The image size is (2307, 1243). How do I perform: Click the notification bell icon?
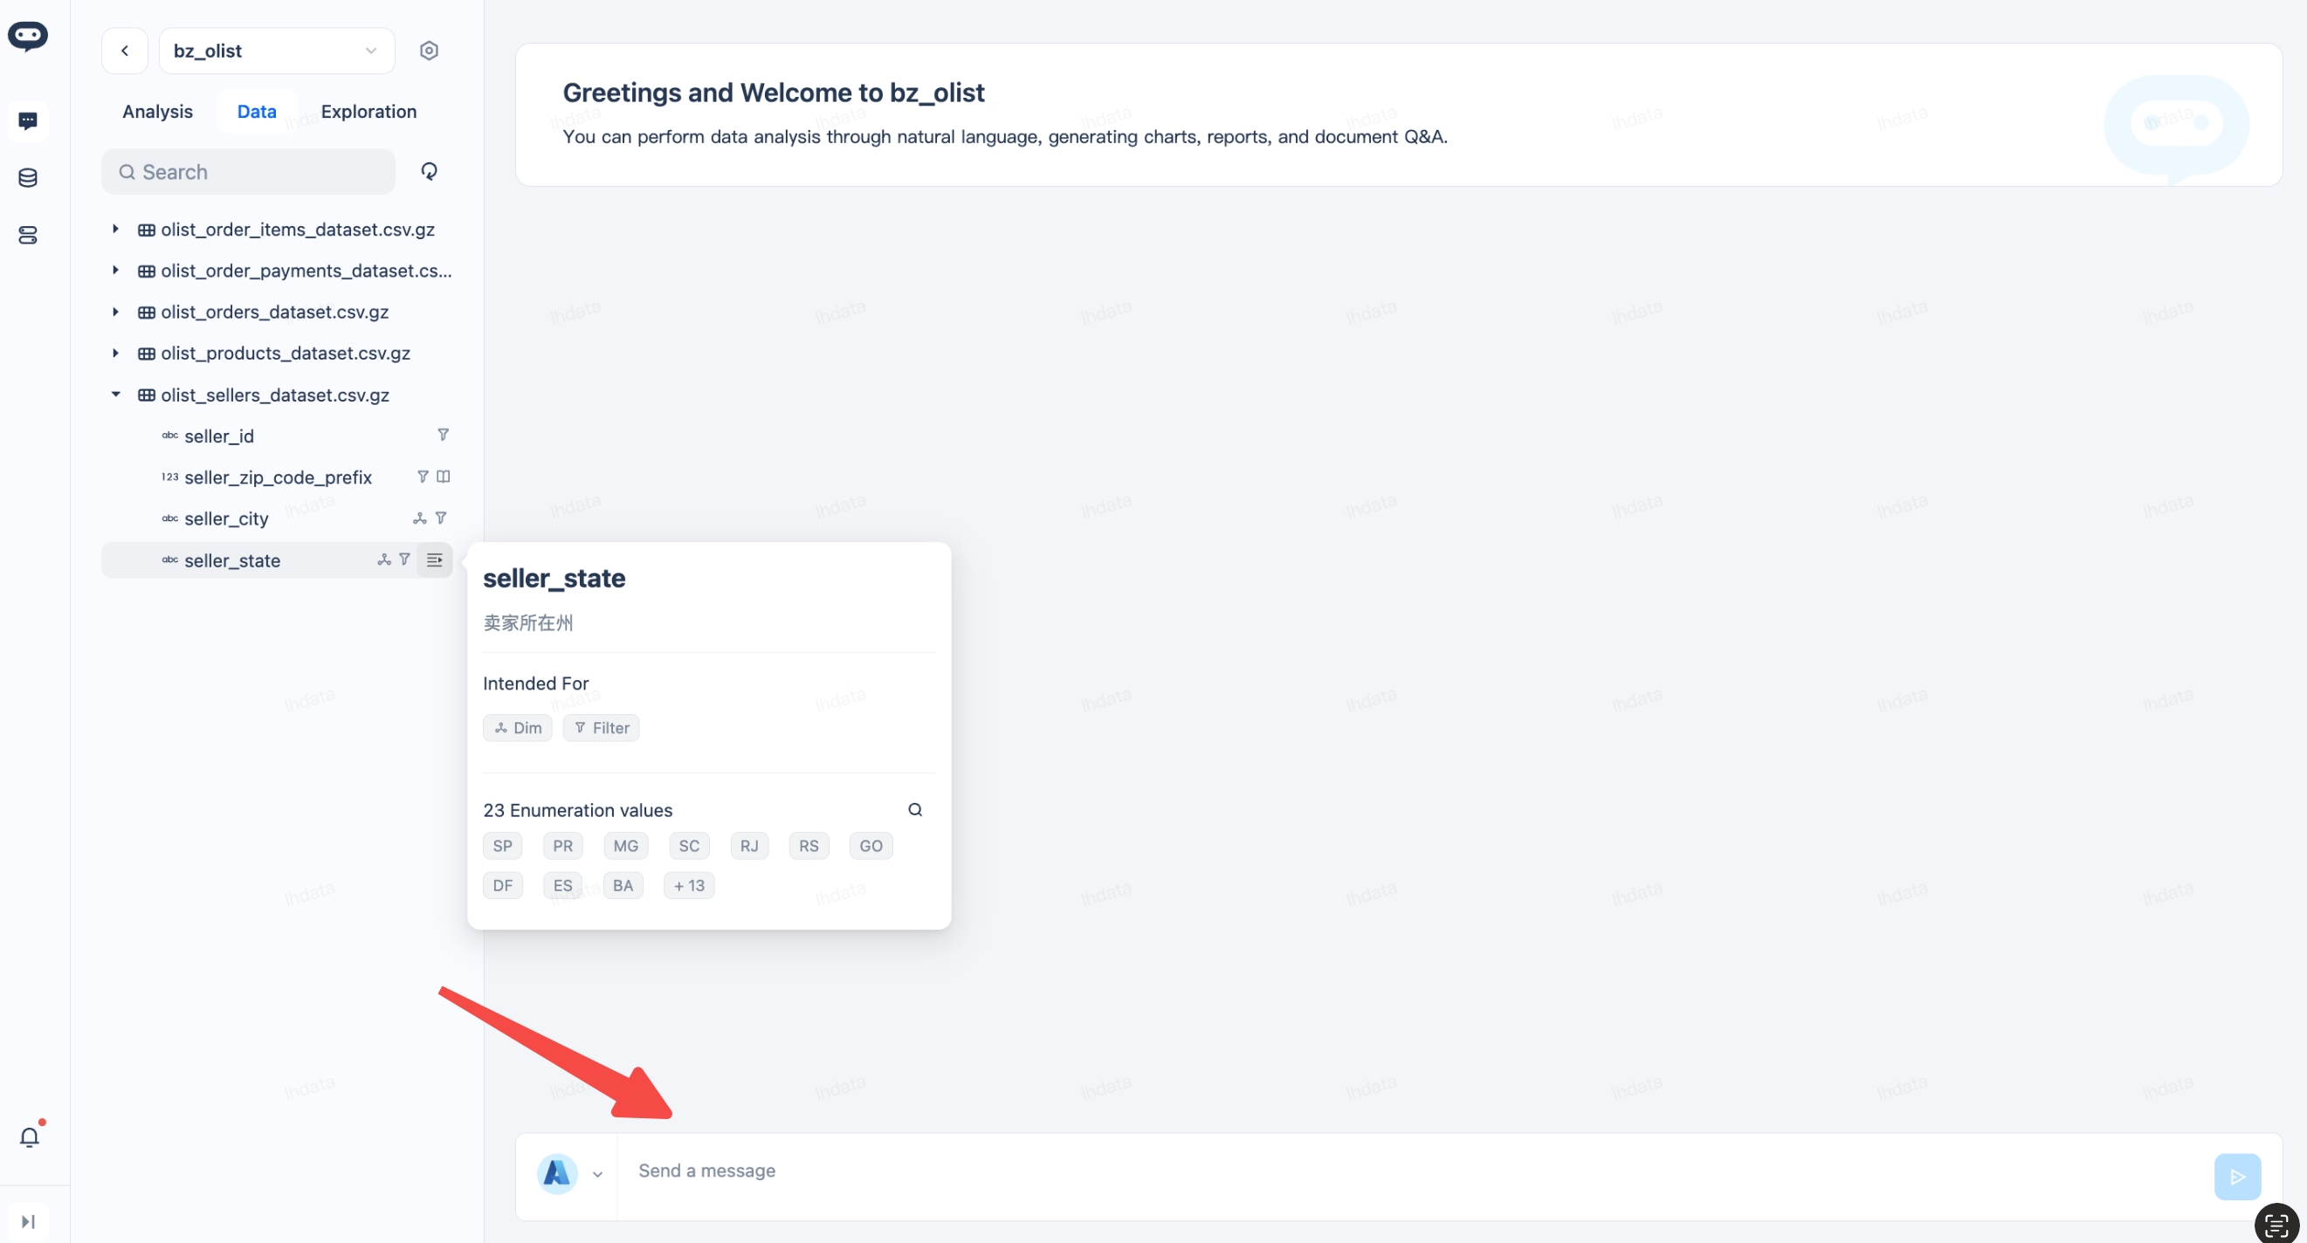29,1137
